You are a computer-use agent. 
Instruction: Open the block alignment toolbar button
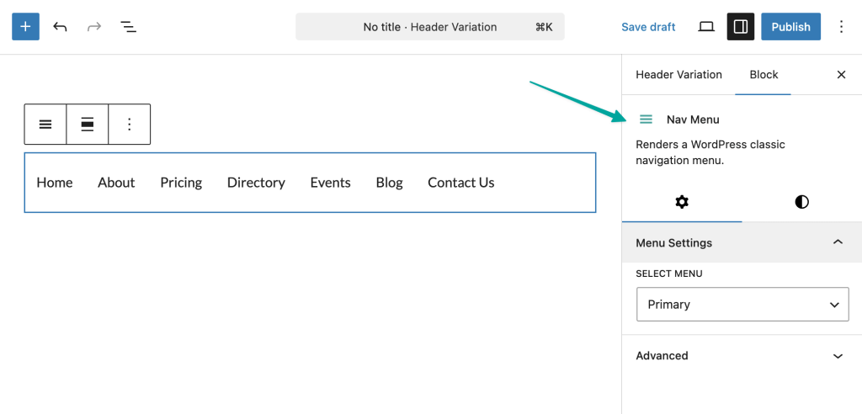pyautogui.click(x=88, y=125)
